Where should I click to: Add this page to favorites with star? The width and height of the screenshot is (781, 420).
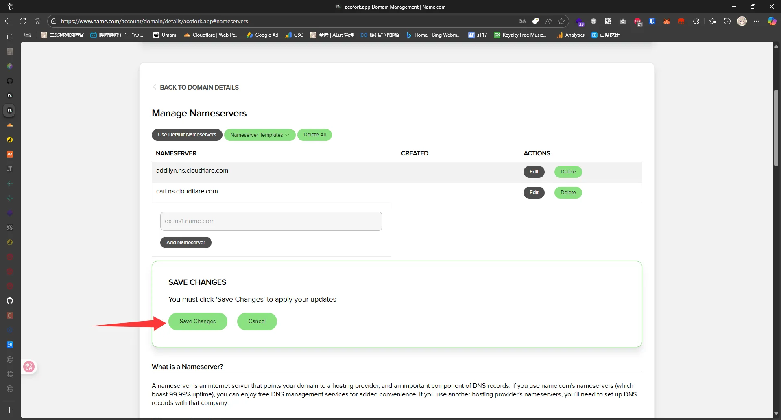coord(561,21)
